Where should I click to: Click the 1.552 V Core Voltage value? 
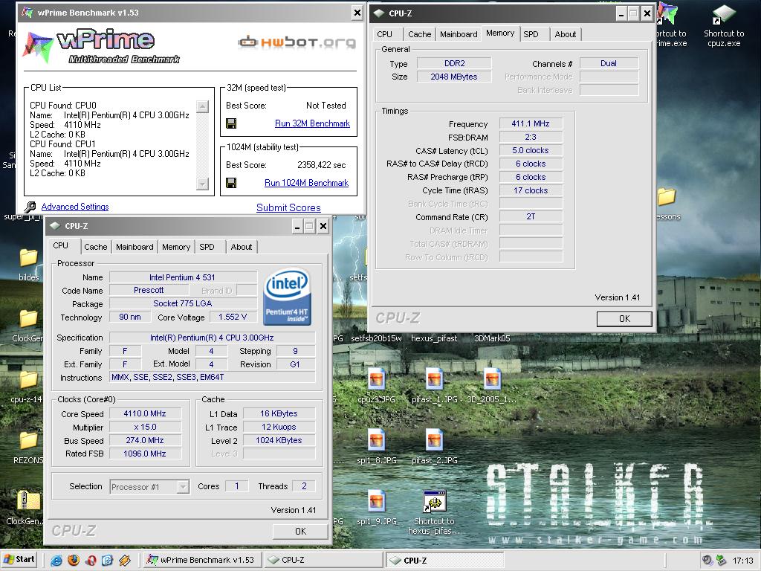233,317
